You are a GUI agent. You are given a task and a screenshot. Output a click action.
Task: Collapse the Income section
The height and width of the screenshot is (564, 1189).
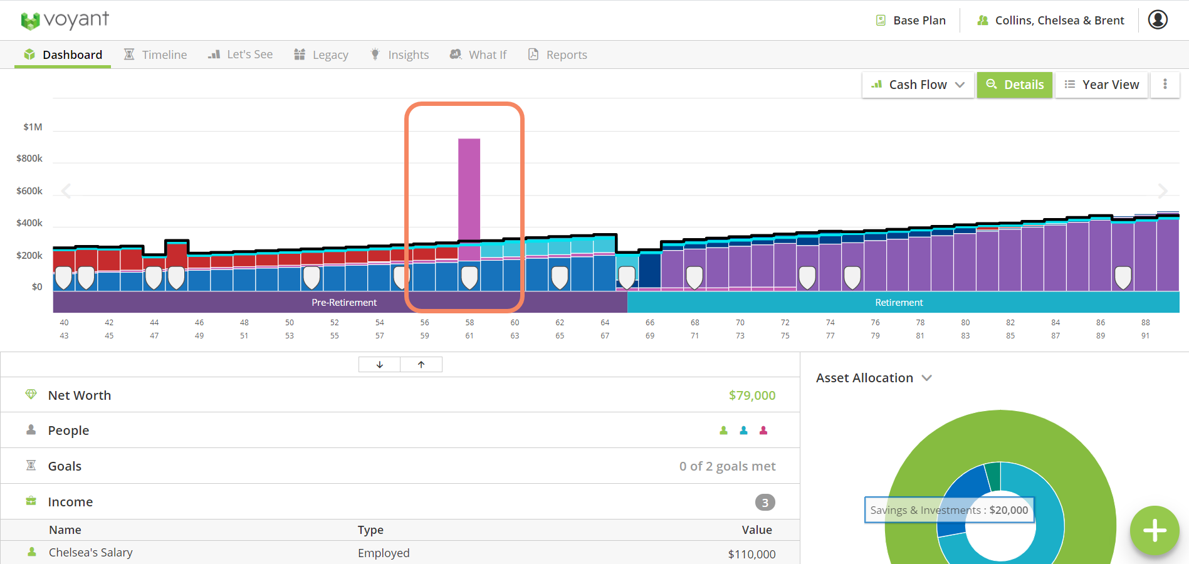tap(70, 502)
